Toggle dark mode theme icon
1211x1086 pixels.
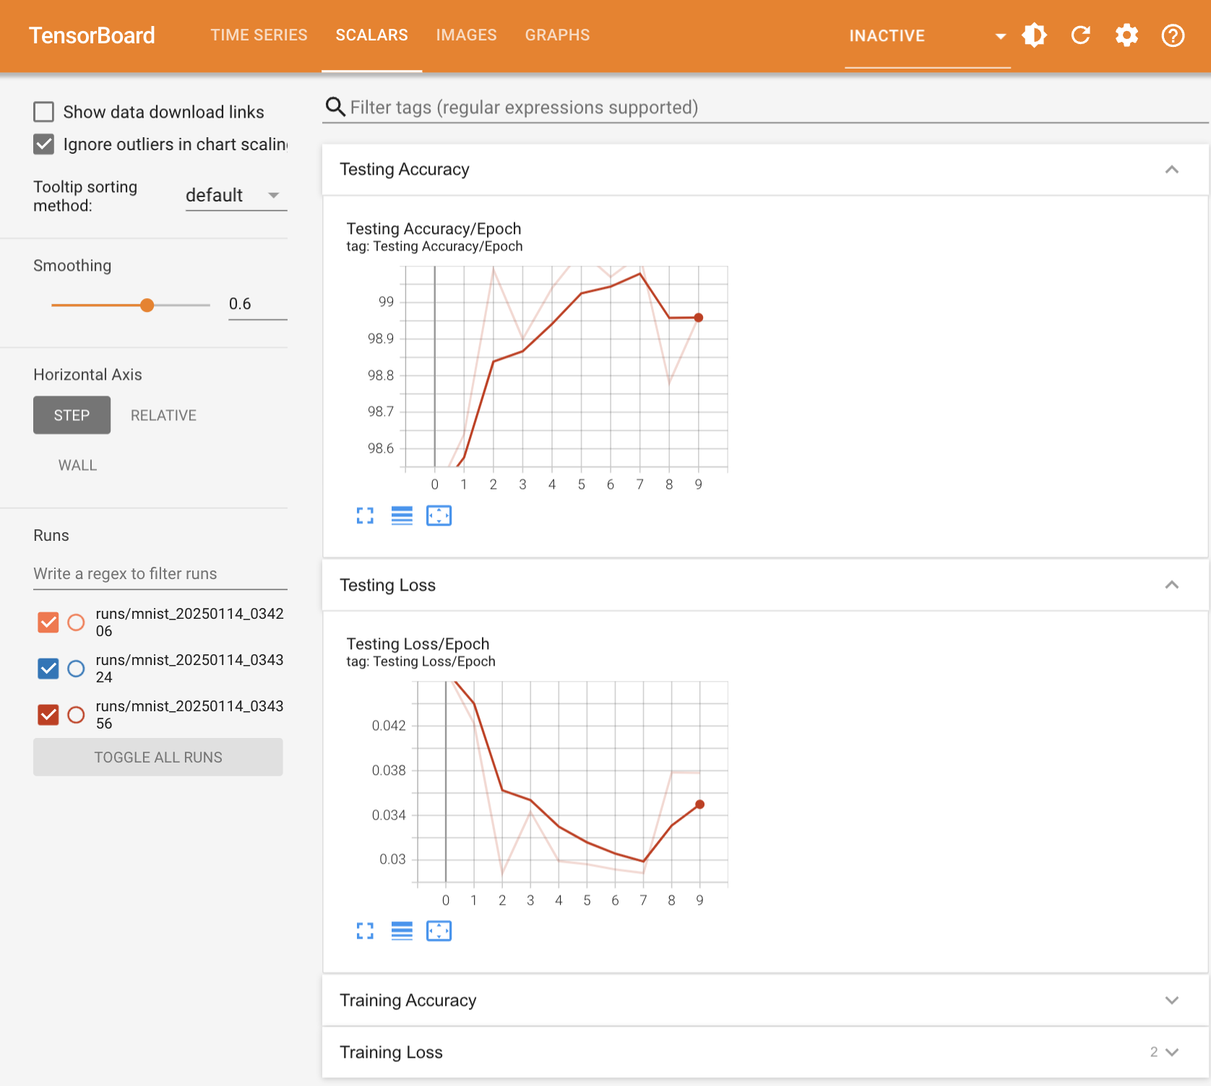[x=1034, y=35]
